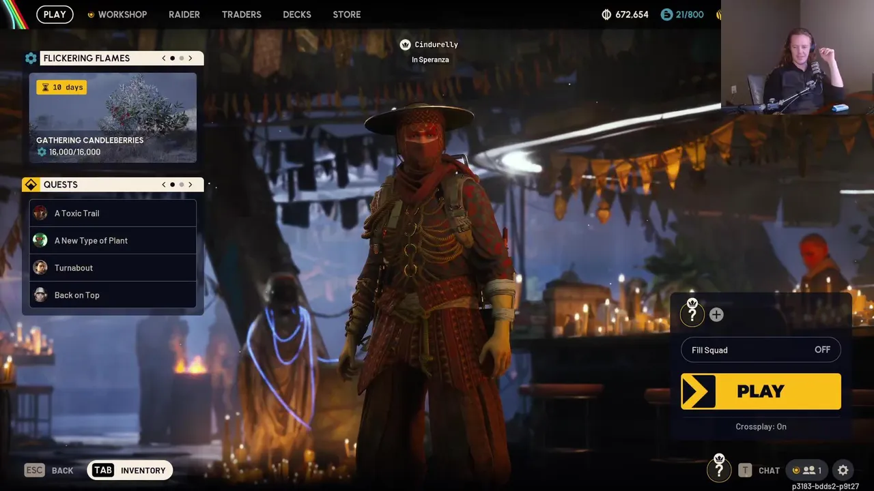Open Chat with the T button
This screenshot has height=491, width=874.
coord(759,471)
